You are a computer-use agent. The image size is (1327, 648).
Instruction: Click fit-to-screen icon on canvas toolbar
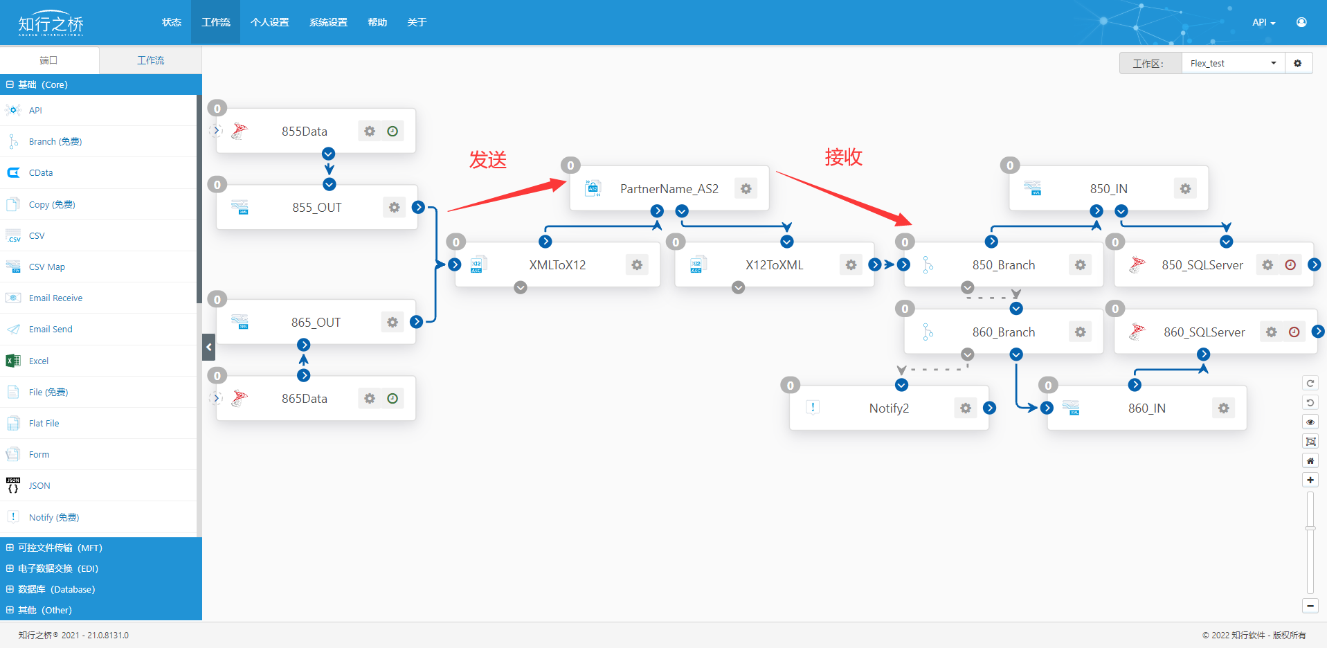1310,441
